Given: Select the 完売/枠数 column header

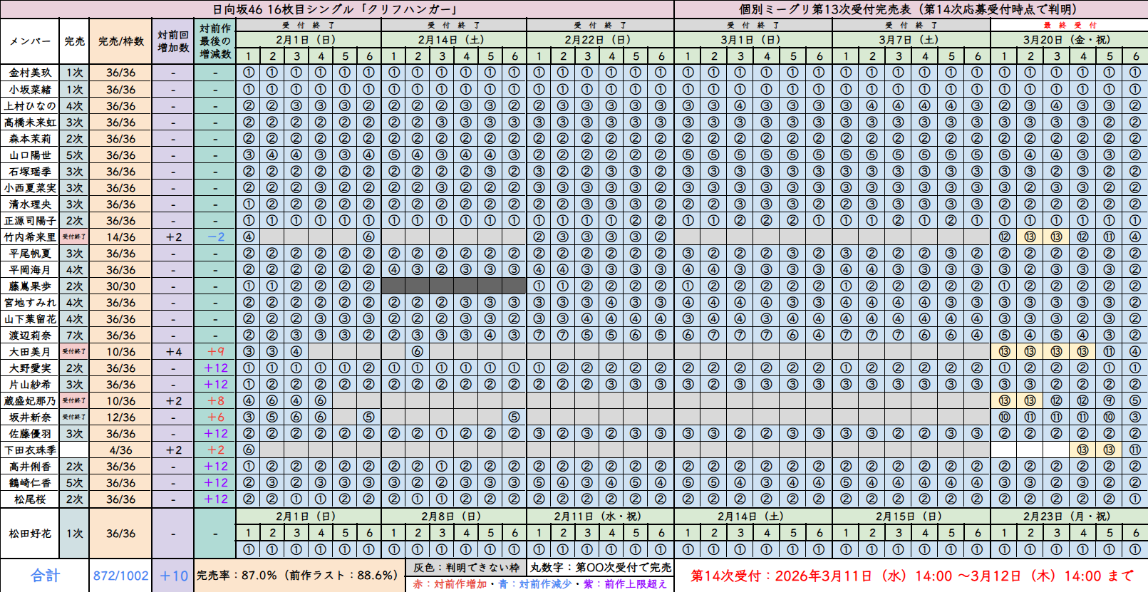Looking at the screenshot, I should (120, 41).
